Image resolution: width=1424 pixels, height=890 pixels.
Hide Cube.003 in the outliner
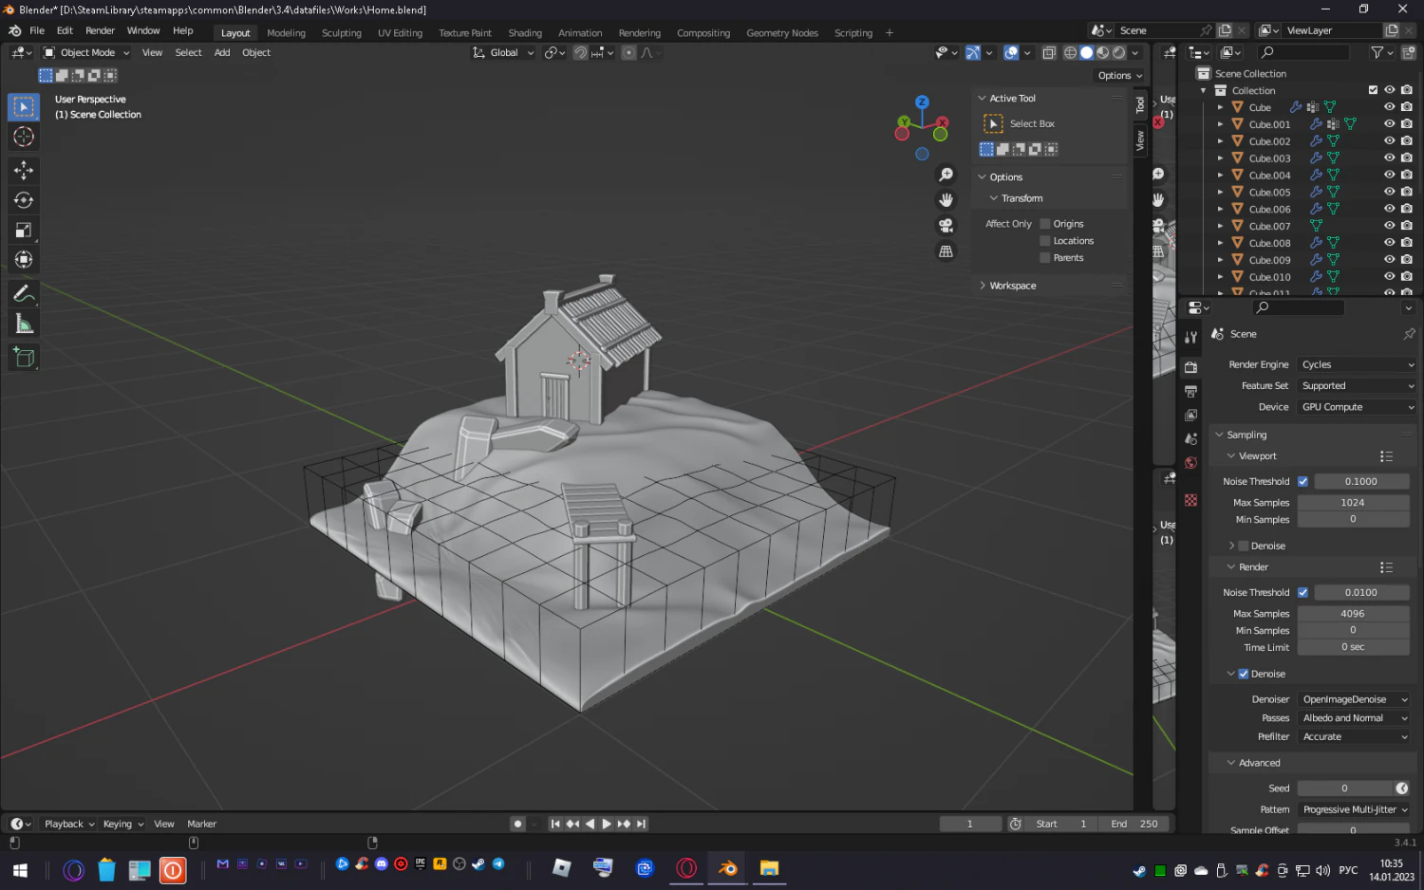[x=1389, y=158]
